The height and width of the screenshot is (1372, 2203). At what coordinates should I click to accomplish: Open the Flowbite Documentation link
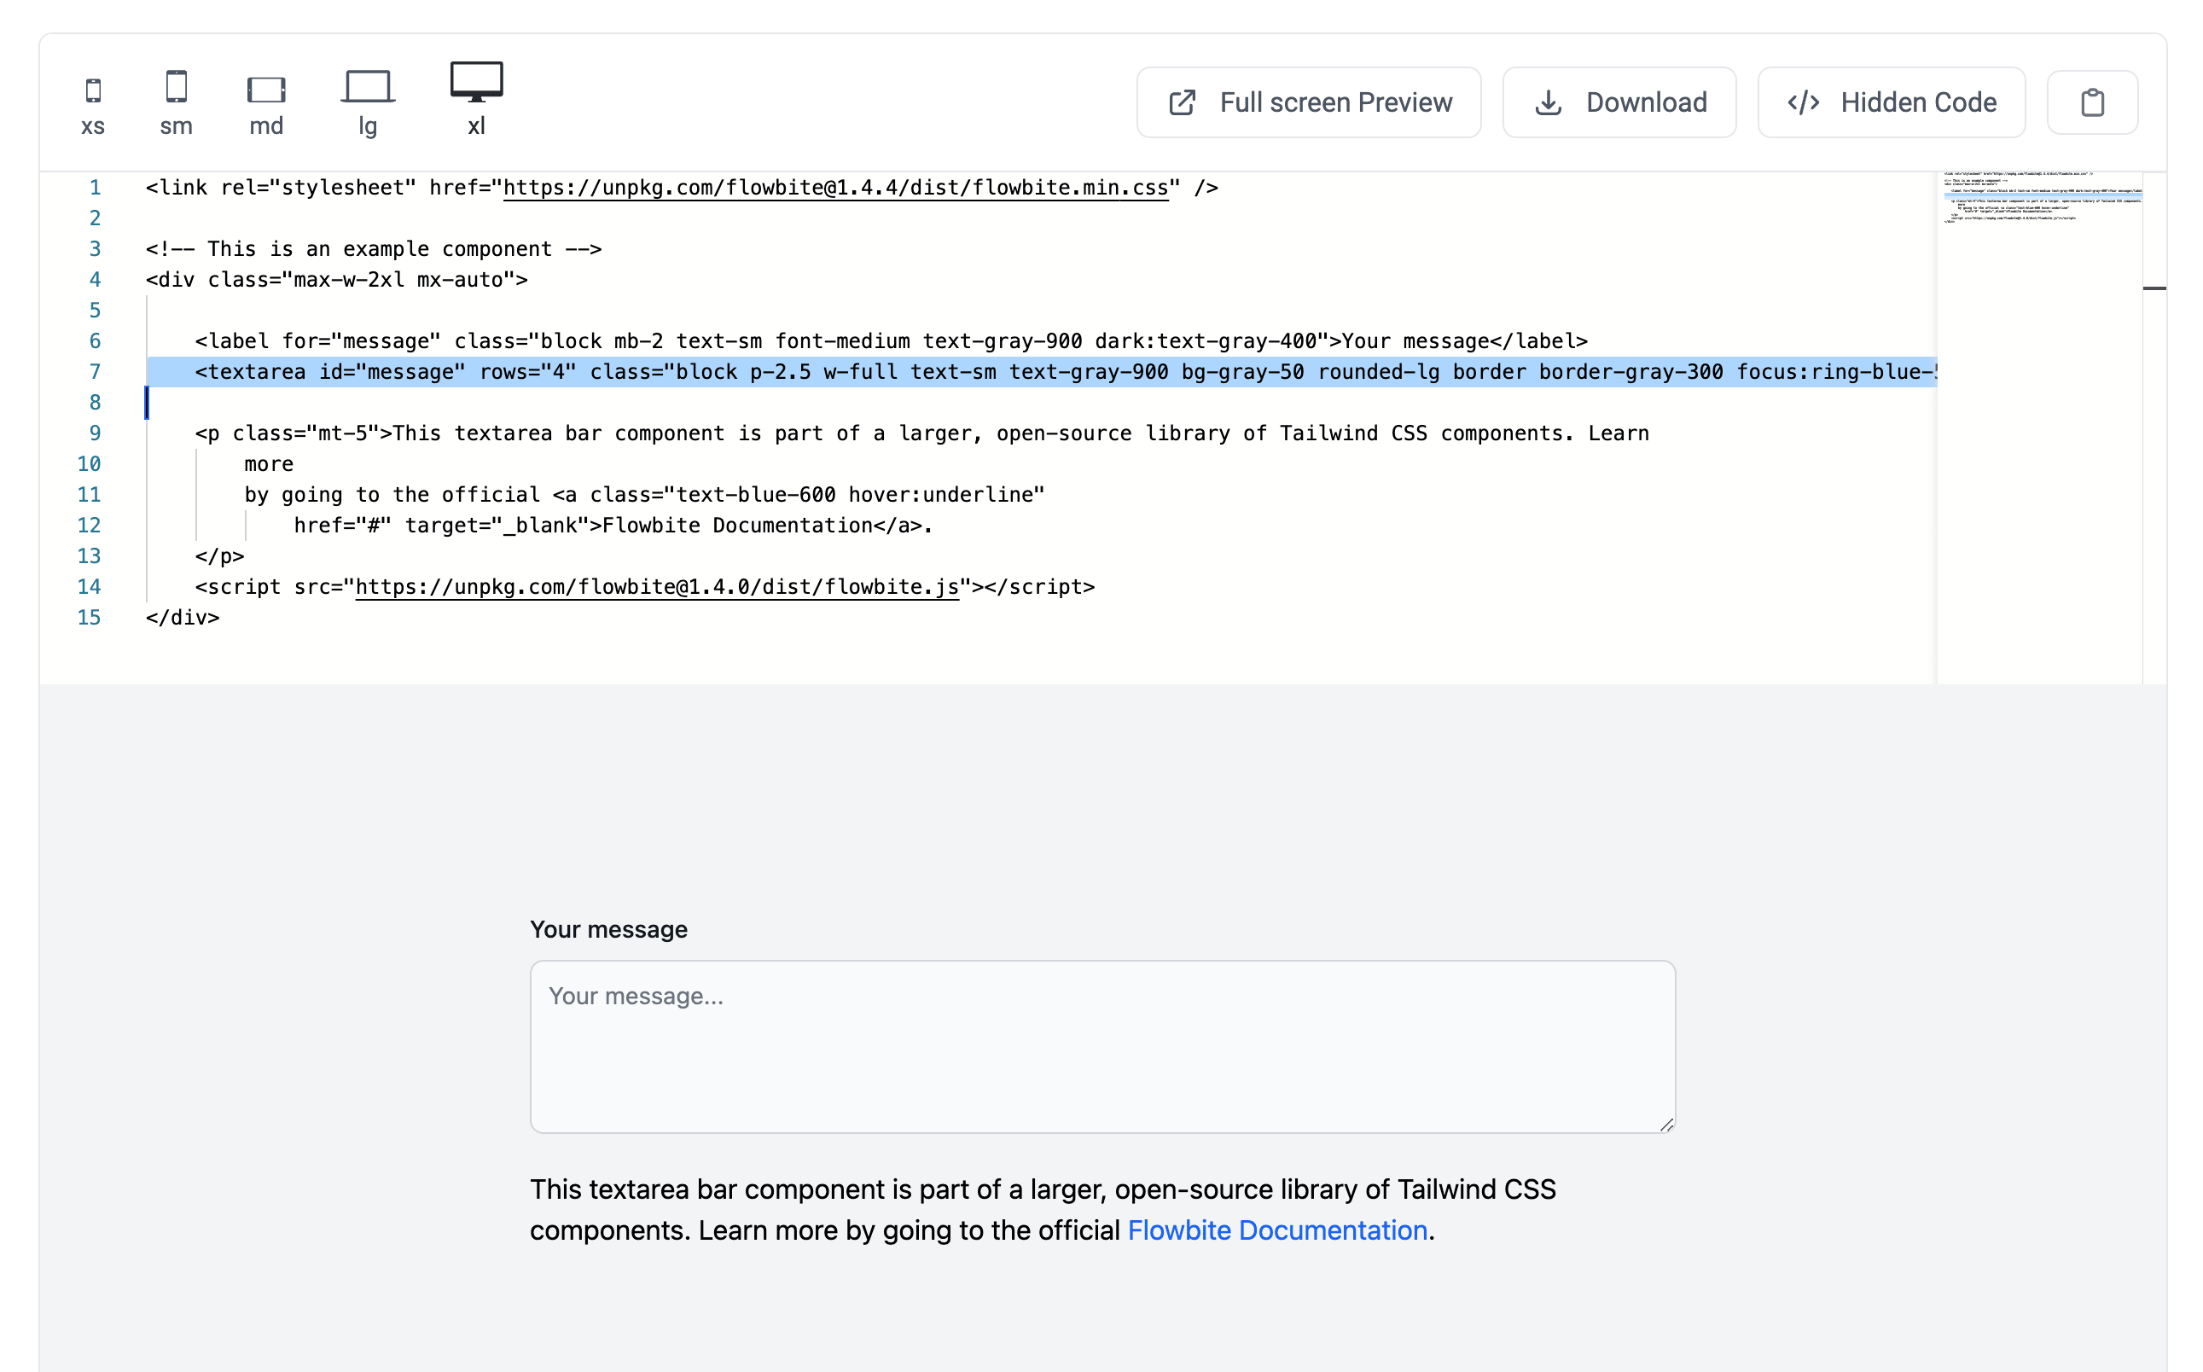pyautogui.click(x=1276, y=1230)
